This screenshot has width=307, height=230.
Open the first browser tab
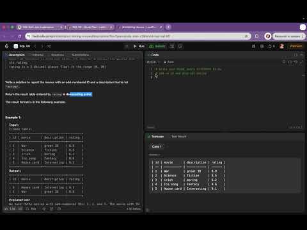40,27
